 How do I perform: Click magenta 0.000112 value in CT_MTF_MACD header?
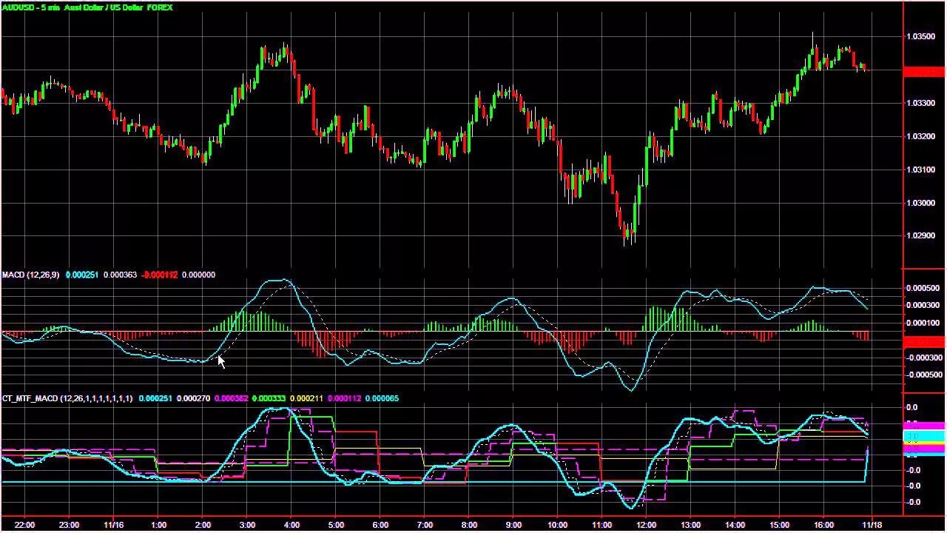click(x=344, y=398)
